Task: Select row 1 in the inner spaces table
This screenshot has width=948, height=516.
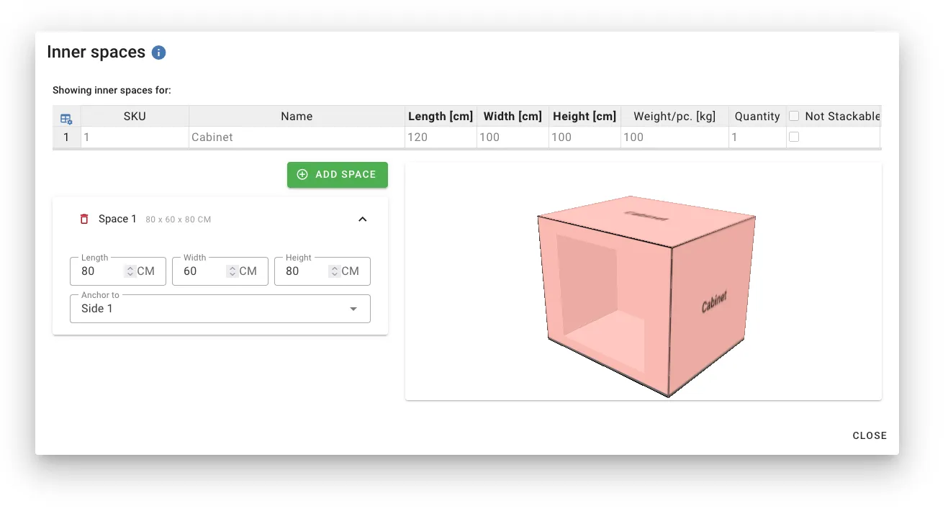Action: click(66, 137)
